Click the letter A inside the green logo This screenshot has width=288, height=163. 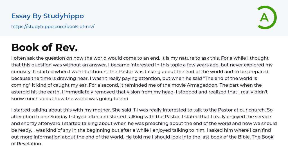(x=264, y=18)
